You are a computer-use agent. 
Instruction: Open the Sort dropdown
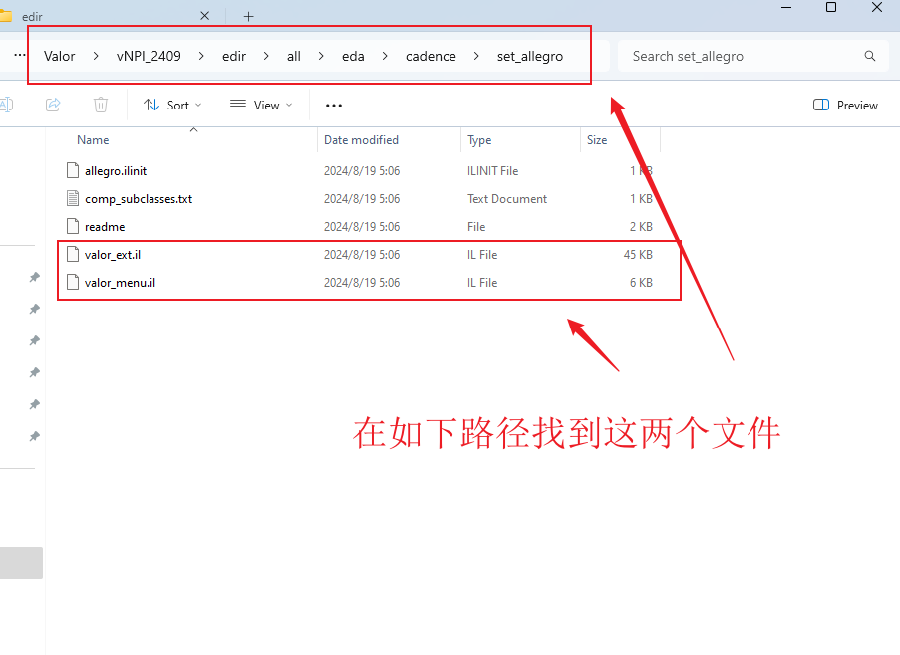(172, 105)
